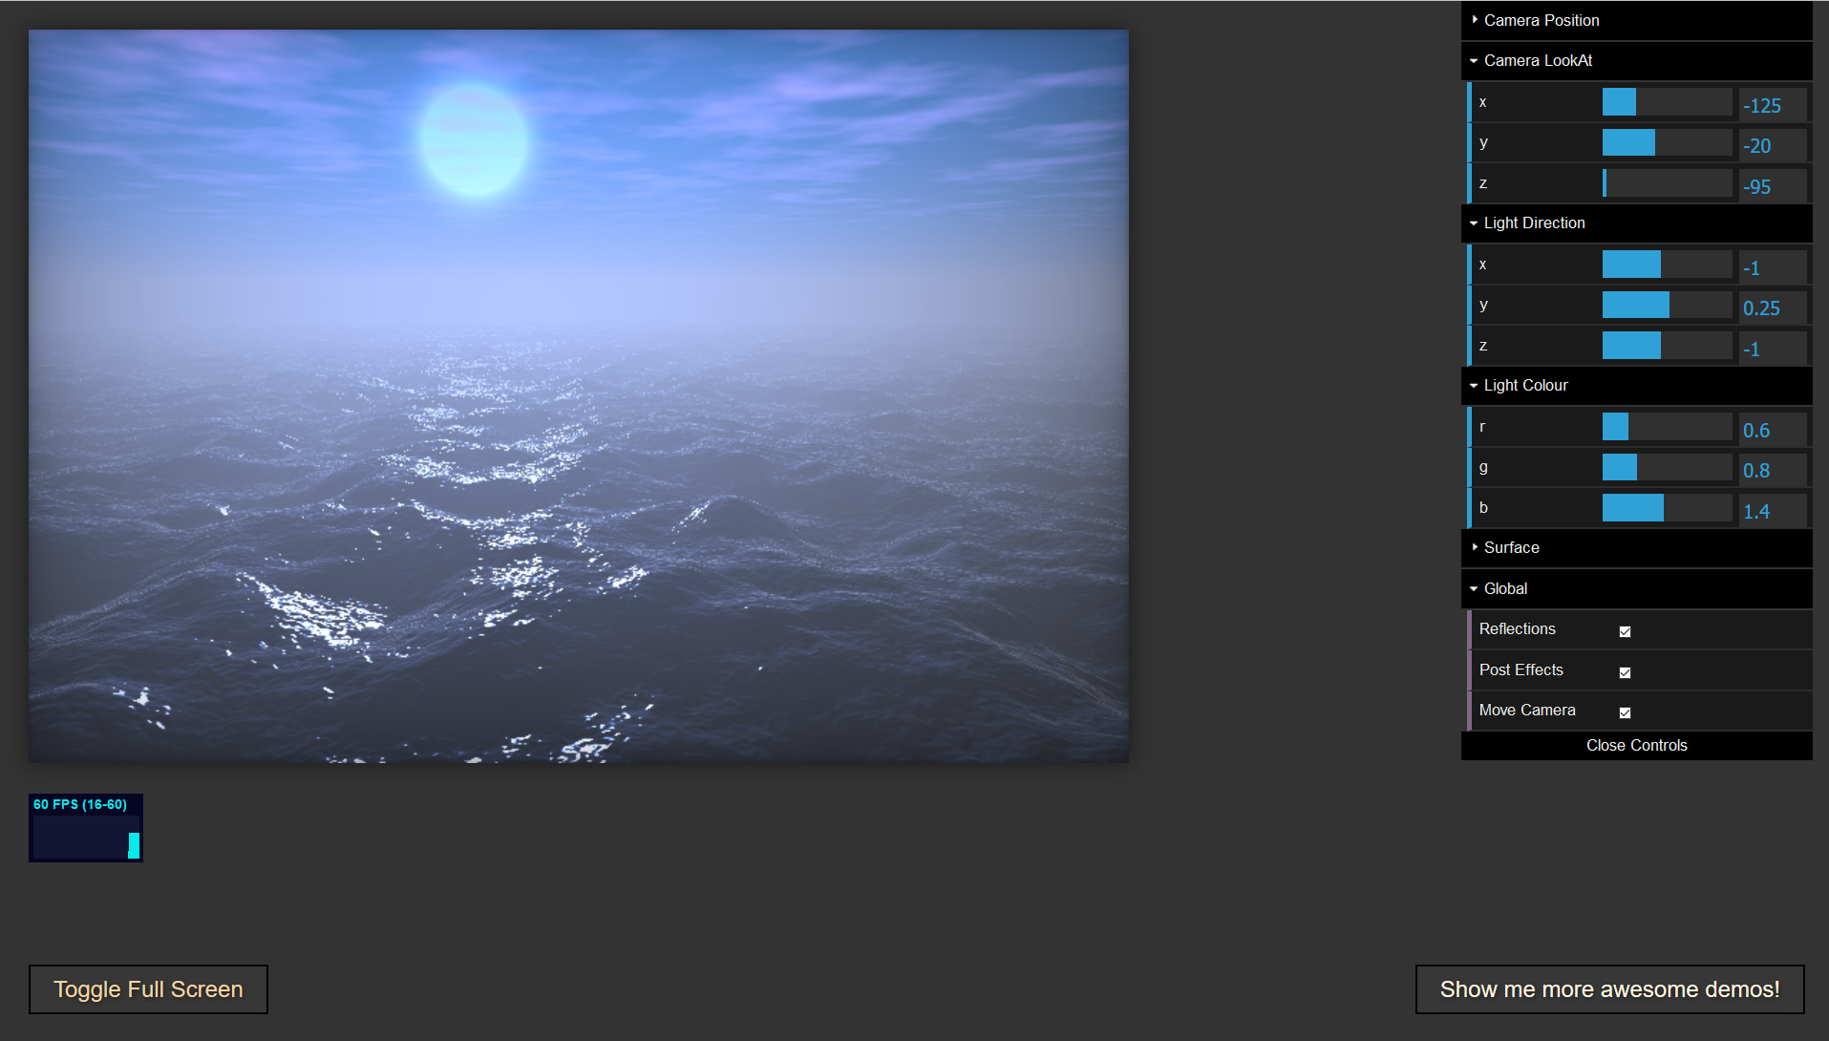Click Light Colour b value field 1.4

(1773, 511)
